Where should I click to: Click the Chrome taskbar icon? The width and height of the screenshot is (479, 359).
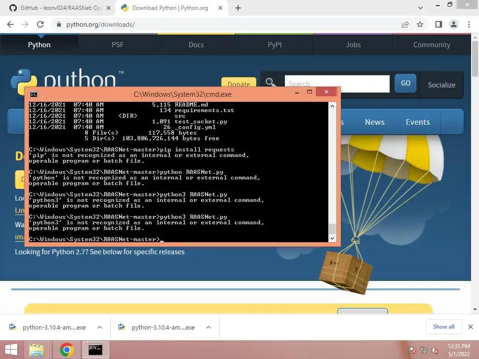tap(66, 350)
